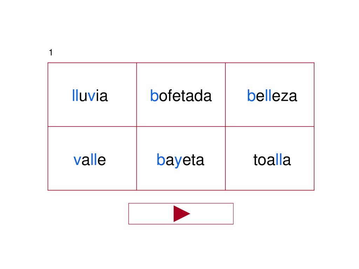The height and width of the screenshot is (269, 359).
Task: Click the blue "ll" starting lluvia
Action: tap(75, 95)
